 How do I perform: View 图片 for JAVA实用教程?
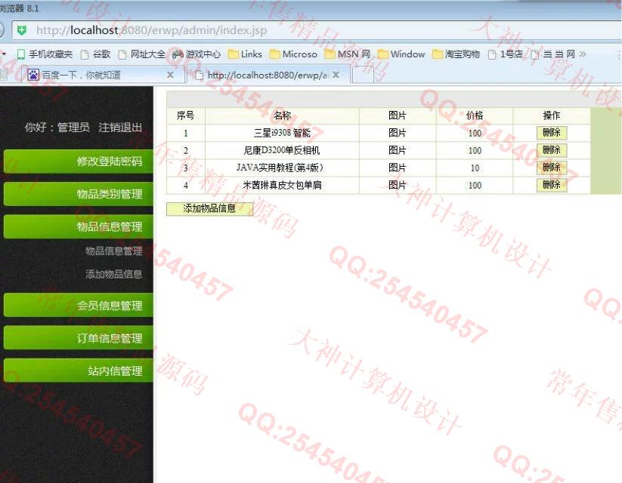tap(397, 168)
